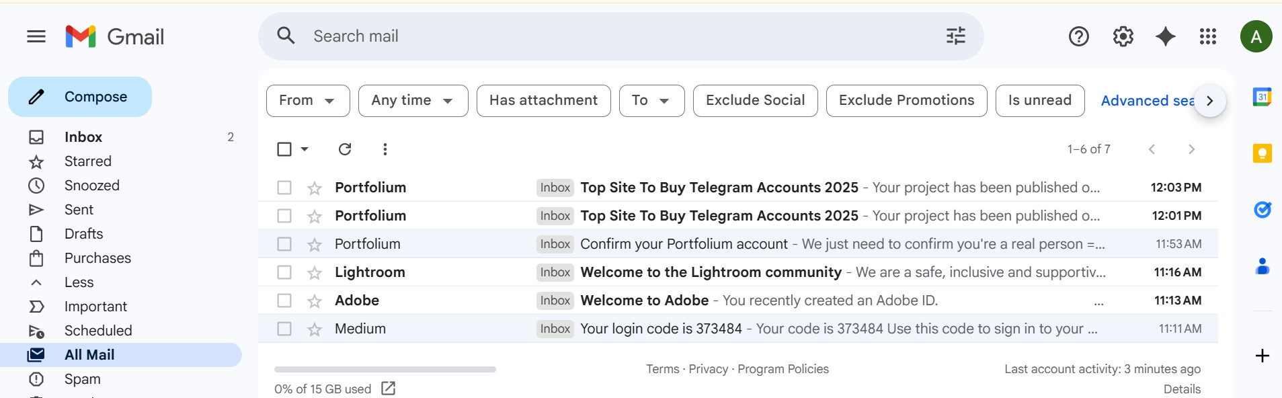The image size is (1282, 398).
Task: Click the Gemini sparkle icon
Action: click(x=1165, y=36)
